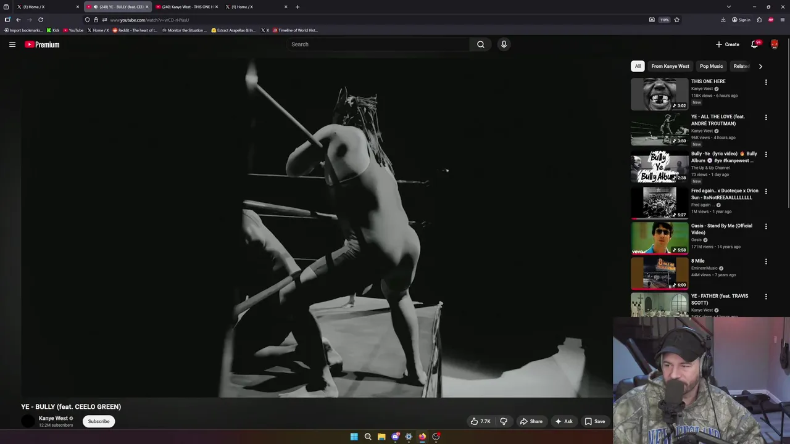Switch to Kanye West THIS ONE tab
Screen dimensions: 790x444
pyautogui.click(x=187, y=7)
